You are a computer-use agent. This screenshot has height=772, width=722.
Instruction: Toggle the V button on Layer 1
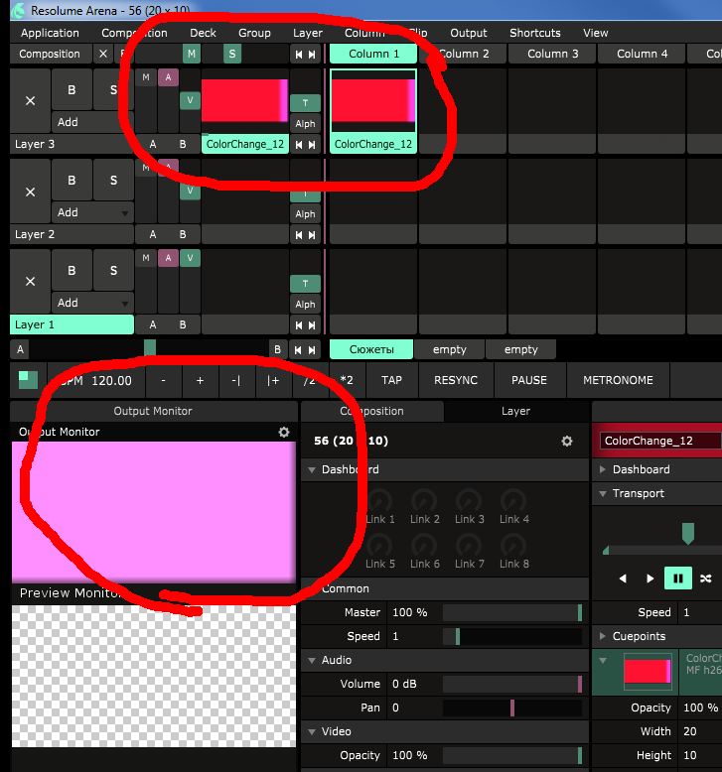[x=190, y=258]
